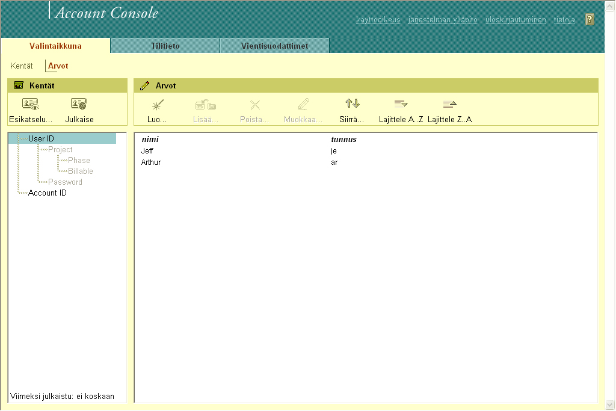This screenshot has width=616, height=411.
Task: Sort values with Lajittele A..Z
Action: click(x=401, y=104)
